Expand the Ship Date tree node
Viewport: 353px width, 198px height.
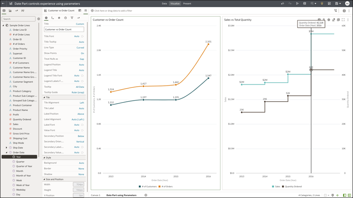point(6,148)
